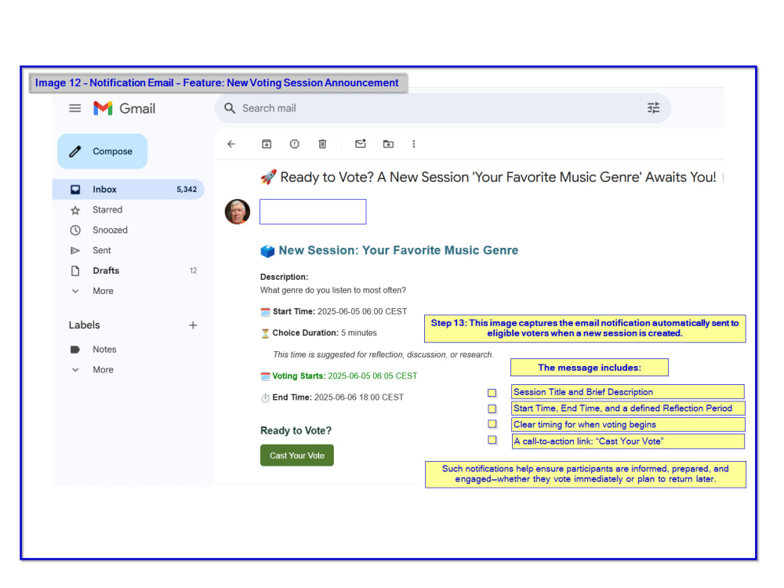Screen dimensions: 784x588
Task: Check box for Session Title and Brief Description
Action: click(x=492, y=393)
